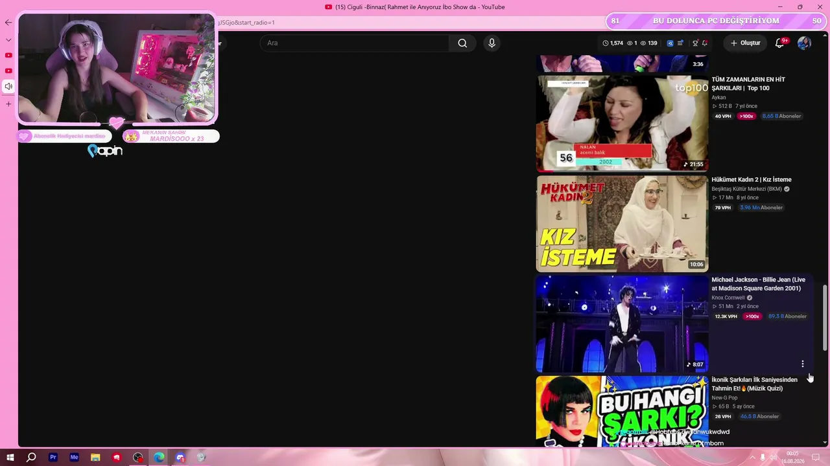The width and height of the screenshot is (830, 466).
Task: Click the '79 VPH' badge on Hükümet Kadın
Action: [723, 208]
